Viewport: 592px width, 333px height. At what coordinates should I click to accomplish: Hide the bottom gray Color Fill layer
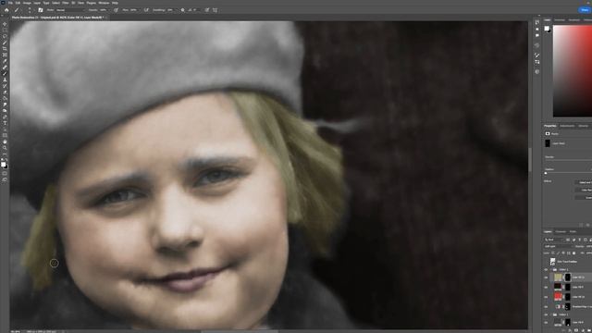(546, 323)
